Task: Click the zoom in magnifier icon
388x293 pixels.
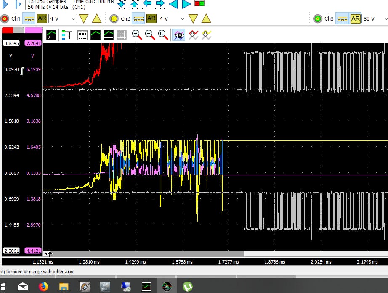Action: (137, 35)
